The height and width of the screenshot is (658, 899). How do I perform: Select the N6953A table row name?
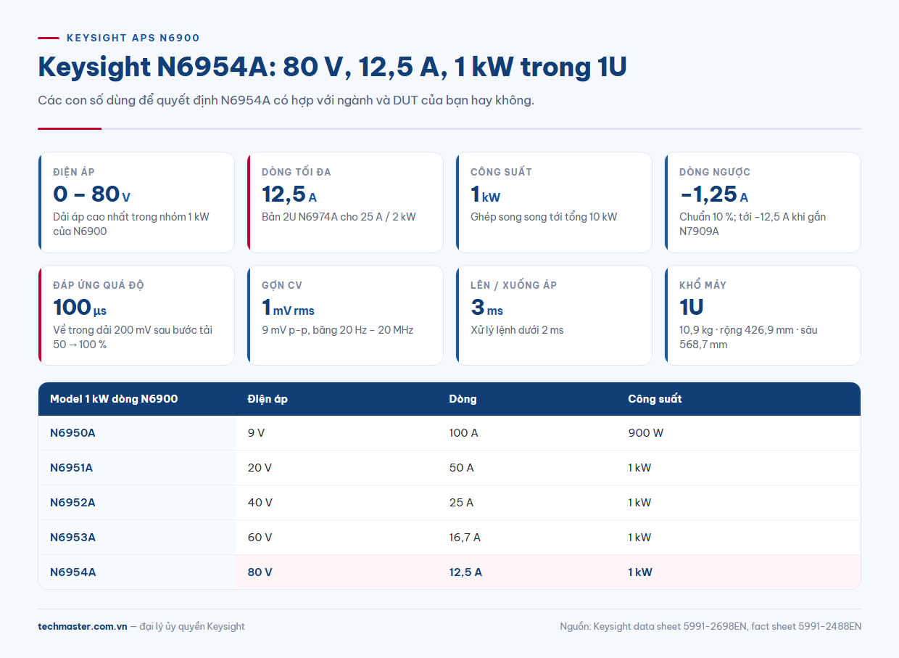click(72, 538)
